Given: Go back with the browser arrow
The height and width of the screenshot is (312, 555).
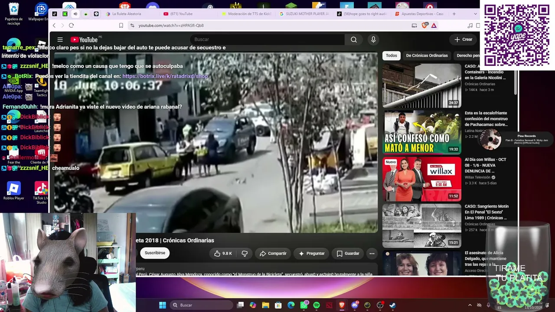Looking at the screenshot, I should [54, 26].
